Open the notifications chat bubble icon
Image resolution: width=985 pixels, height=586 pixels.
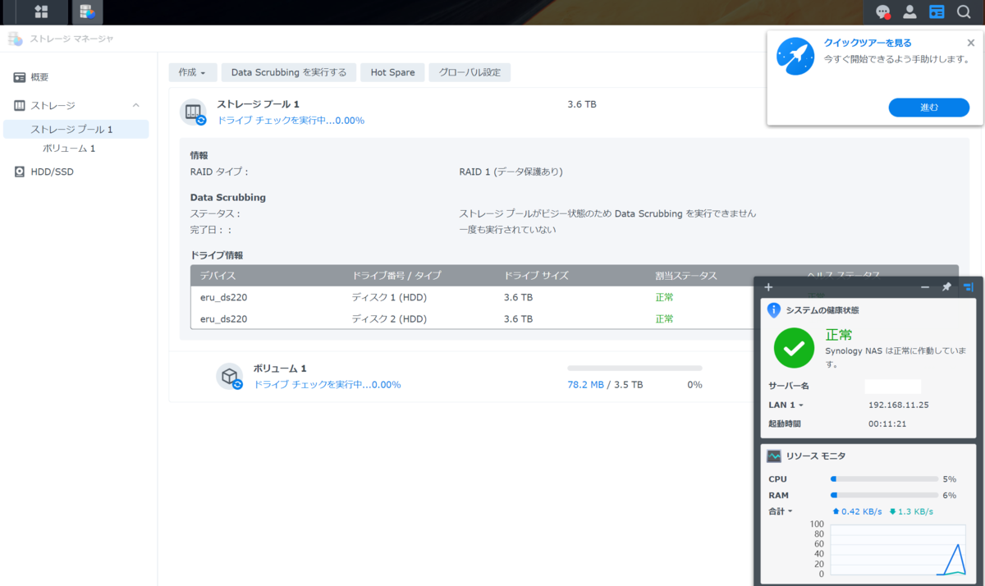click(883, 11)
